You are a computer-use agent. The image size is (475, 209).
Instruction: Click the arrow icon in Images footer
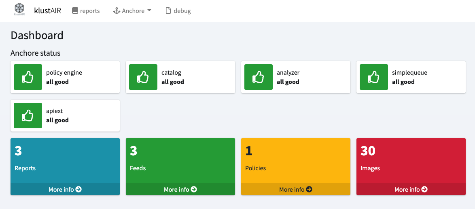click(x=424, y=189)
